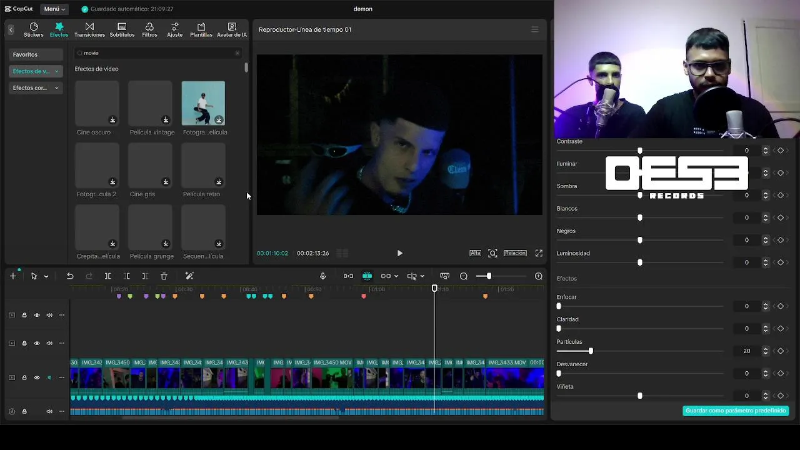Open the magic wand auto-edit tool

[189, 276]
